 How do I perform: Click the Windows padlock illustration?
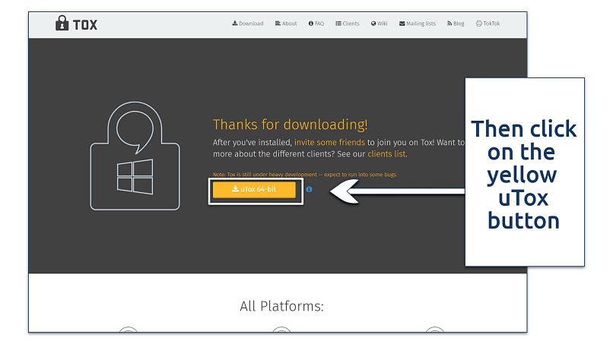pos(135,156)
